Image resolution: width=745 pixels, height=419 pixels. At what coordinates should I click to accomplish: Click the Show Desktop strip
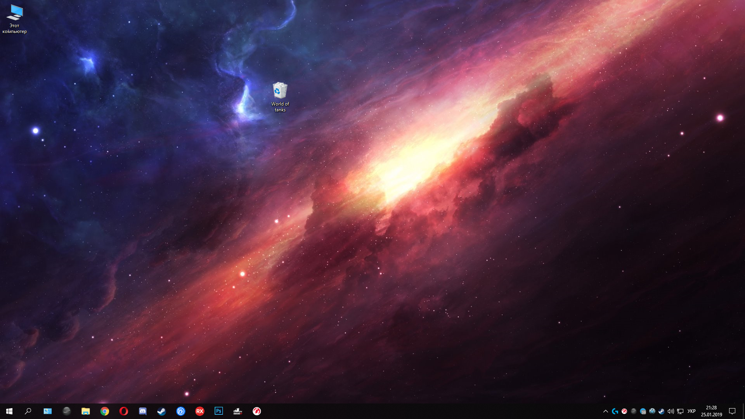coord(743,411)
